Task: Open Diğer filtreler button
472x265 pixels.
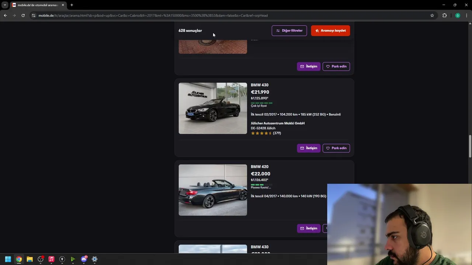Action: pyautogui.click(x=289, y=31)
